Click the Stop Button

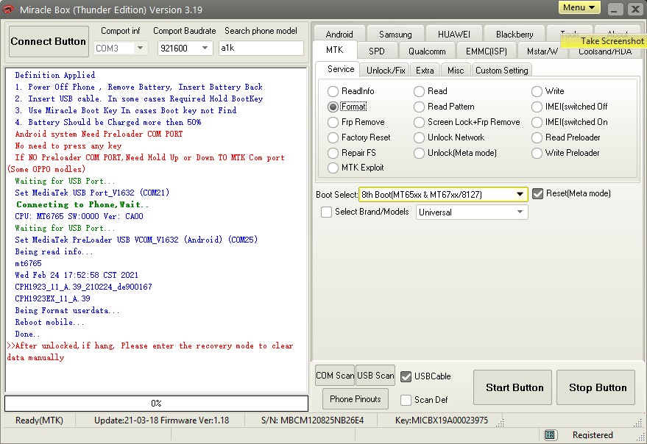click(x=595, y=387)
